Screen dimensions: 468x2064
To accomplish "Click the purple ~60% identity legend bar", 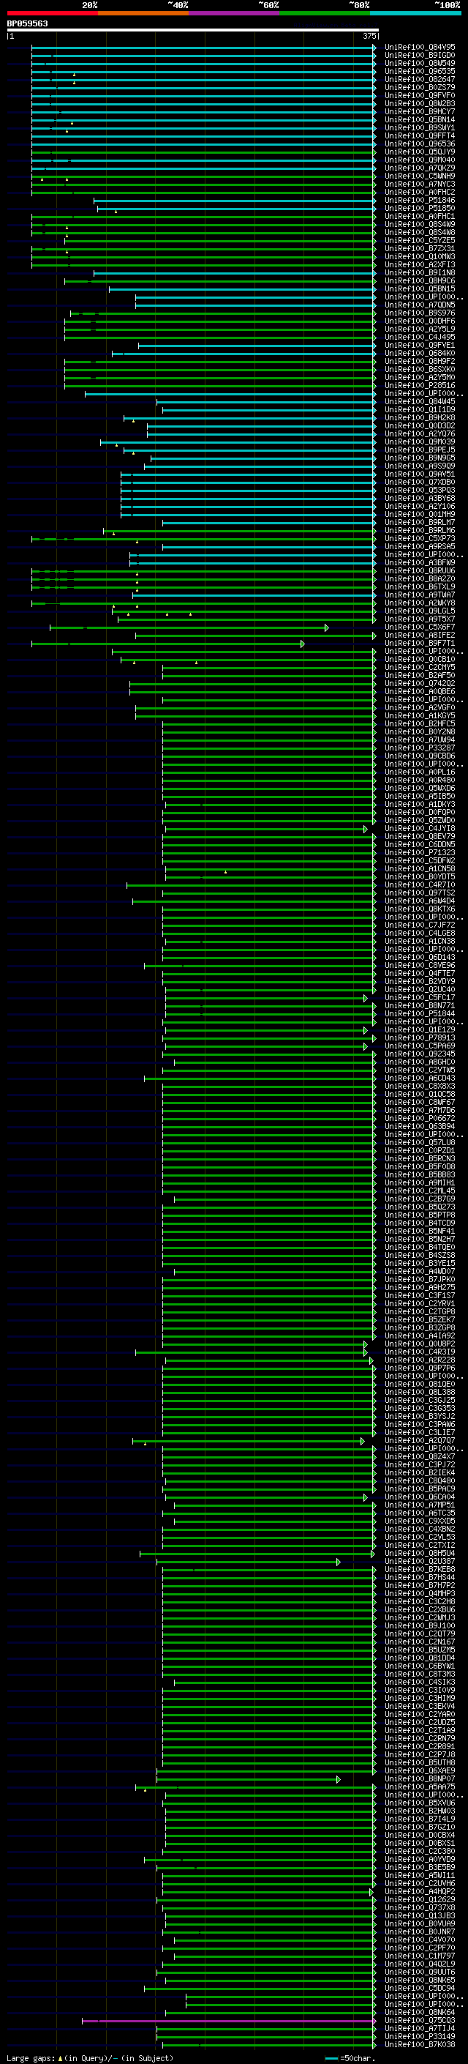I will point(235,13).
